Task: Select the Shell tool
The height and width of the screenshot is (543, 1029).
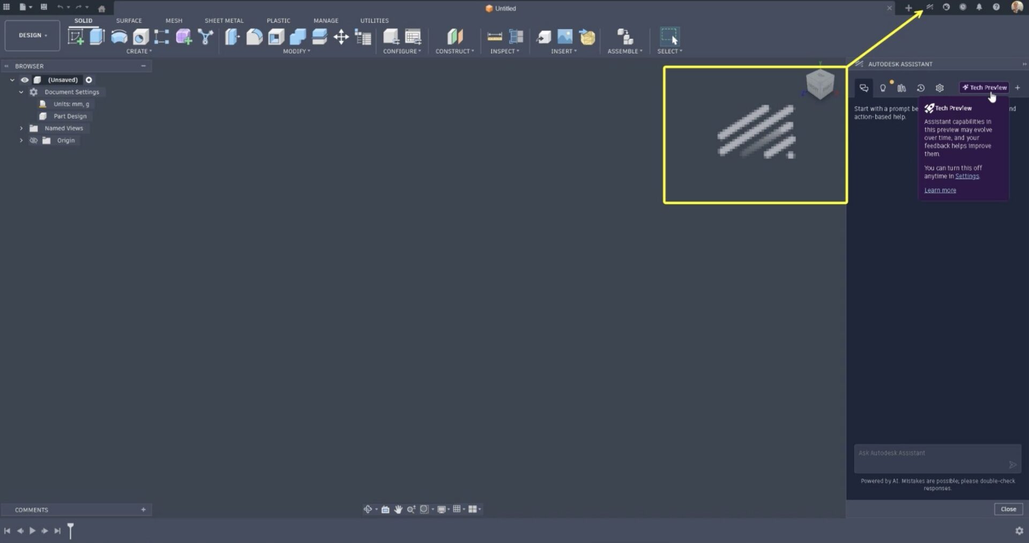Action: [276, 36]
